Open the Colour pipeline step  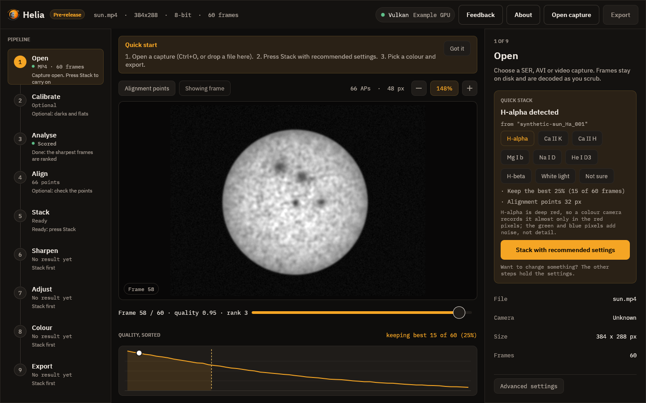pyautogui.click(x=56, y=337)
